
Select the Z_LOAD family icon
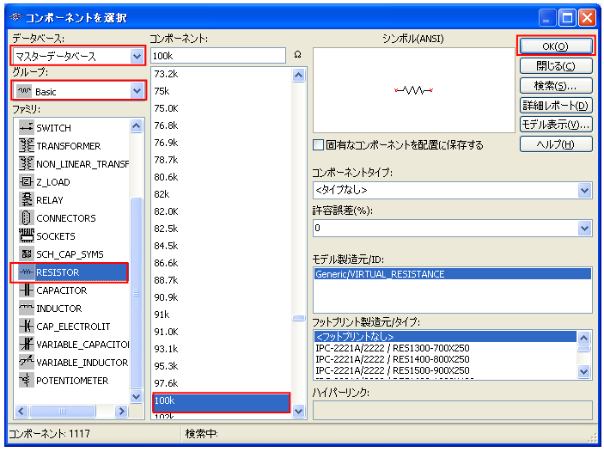click(x=26, y=182)
